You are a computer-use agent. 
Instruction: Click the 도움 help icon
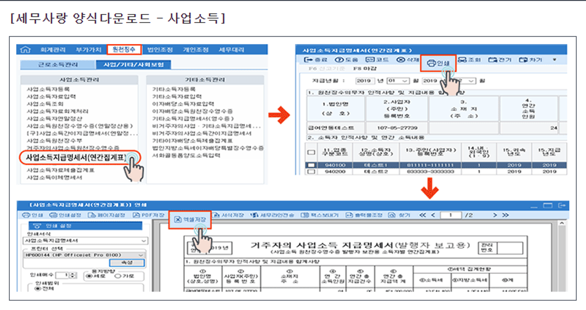(x=346, y=59)
